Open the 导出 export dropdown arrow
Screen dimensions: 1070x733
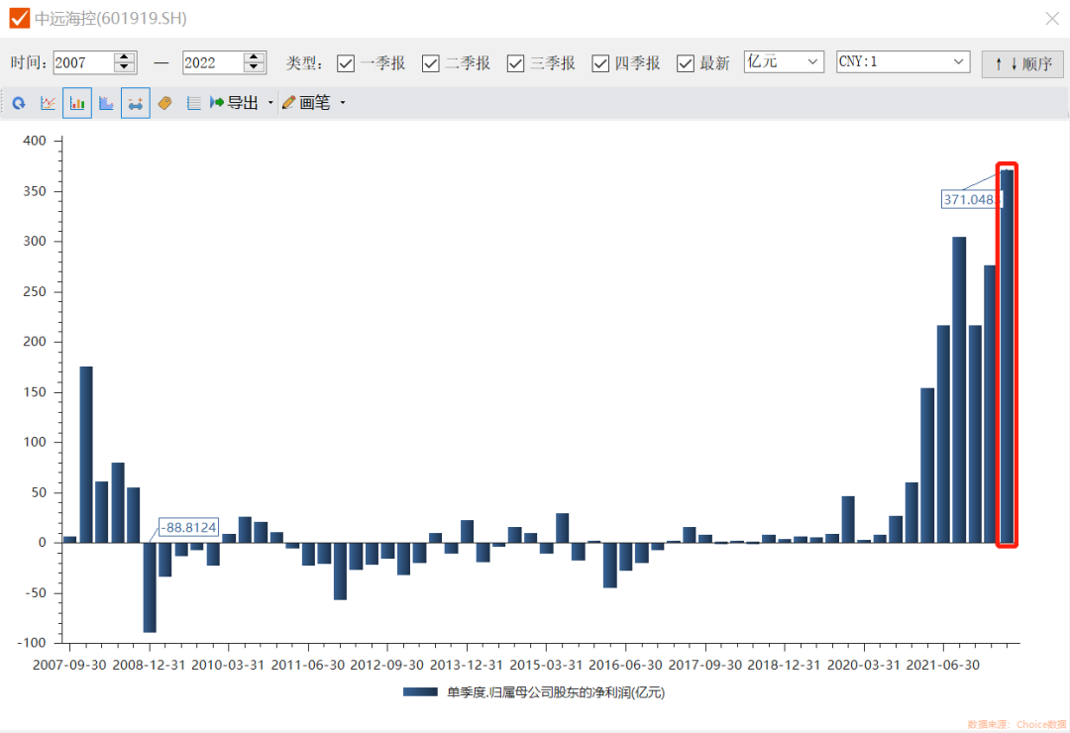point(270,103)
